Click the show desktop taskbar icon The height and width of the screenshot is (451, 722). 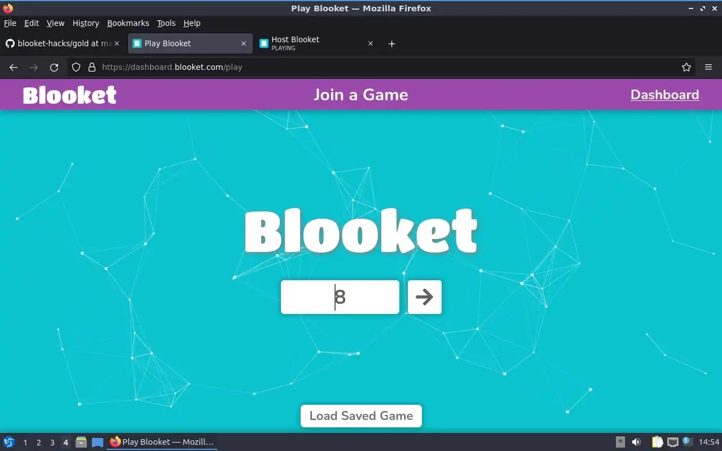[x=98, y=442]
